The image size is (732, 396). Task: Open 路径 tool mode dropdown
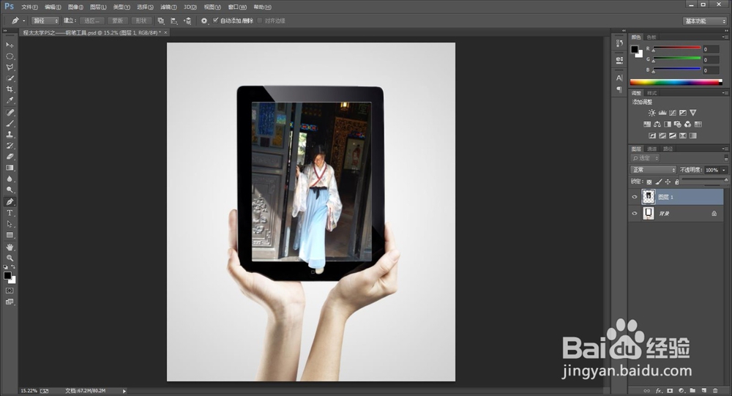point(45,20)
